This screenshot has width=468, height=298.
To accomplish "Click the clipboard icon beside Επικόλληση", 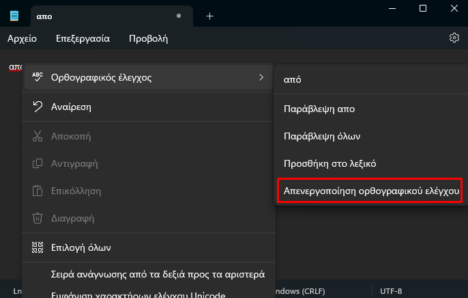I will [38, 191].
